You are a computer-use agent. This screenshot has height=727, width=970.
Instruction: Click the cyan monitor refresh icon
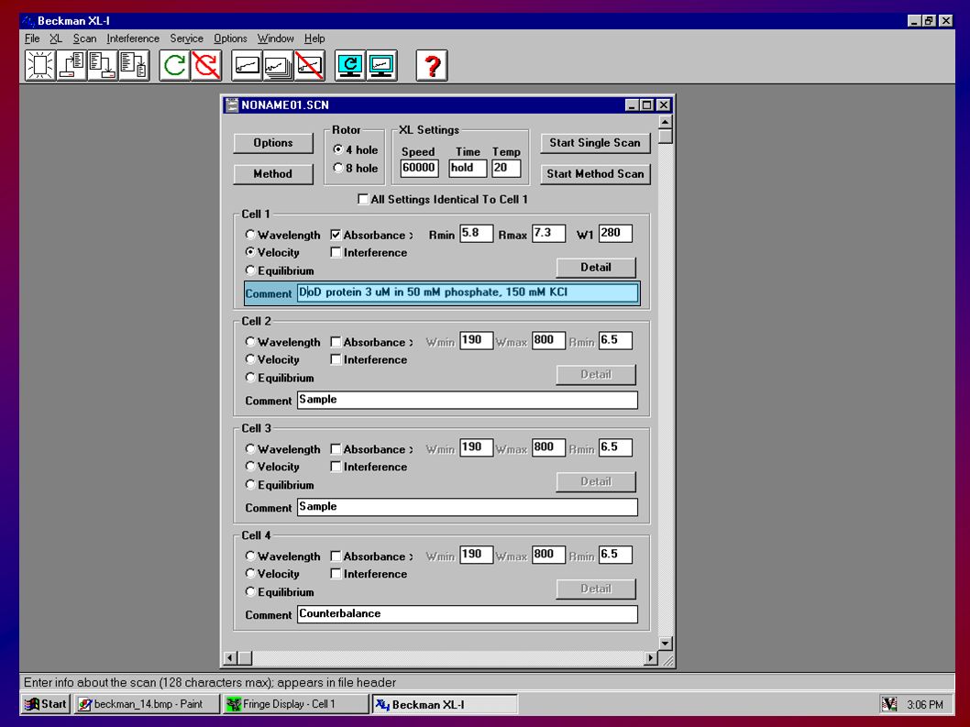350,65
